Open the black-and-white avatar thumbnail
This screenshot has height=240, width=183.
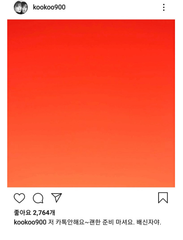point(21,7)
